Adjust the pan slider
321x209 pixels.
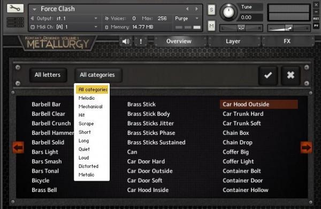[241, 28]
